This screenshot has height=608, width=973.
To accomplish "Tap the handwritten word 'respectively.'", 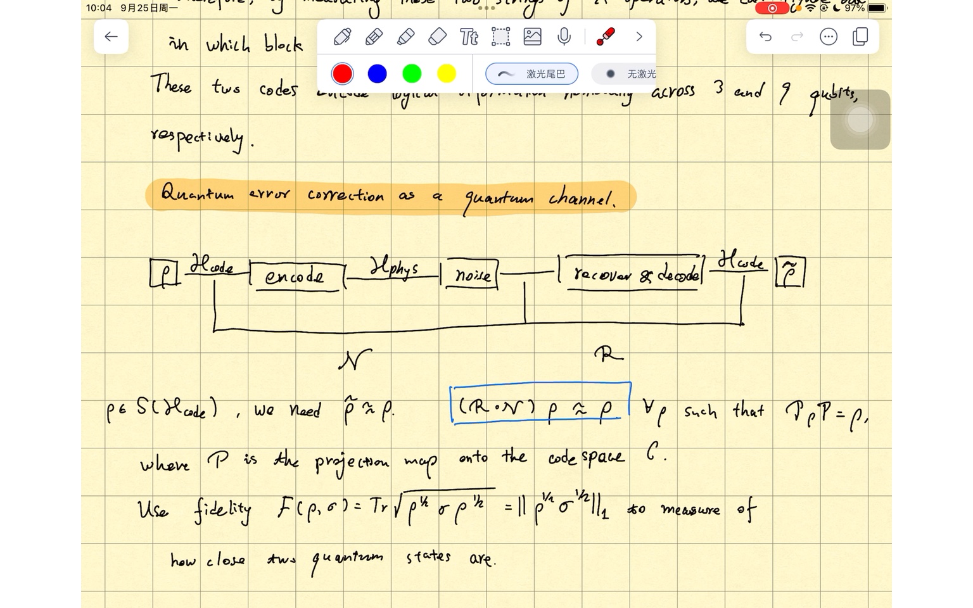I will (201, 138).
